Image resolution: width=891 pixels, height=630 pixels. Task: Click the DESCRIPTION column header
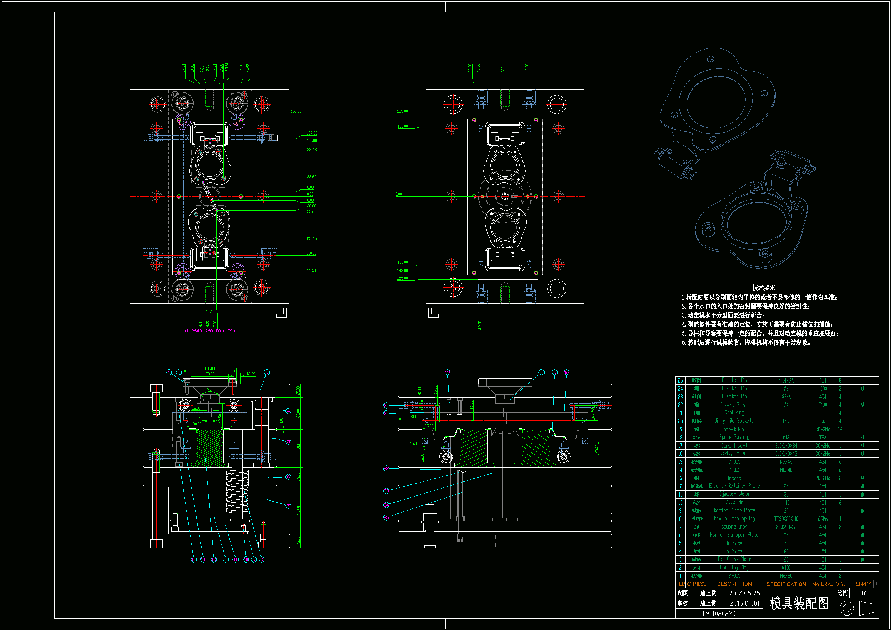point(734,584)
